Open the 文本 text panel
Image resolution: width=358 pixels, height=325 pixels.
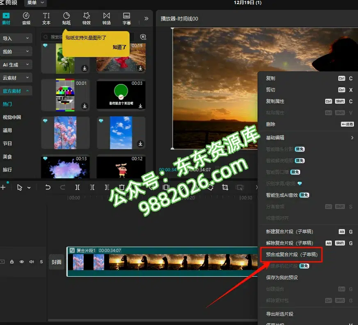click(46, 18)
